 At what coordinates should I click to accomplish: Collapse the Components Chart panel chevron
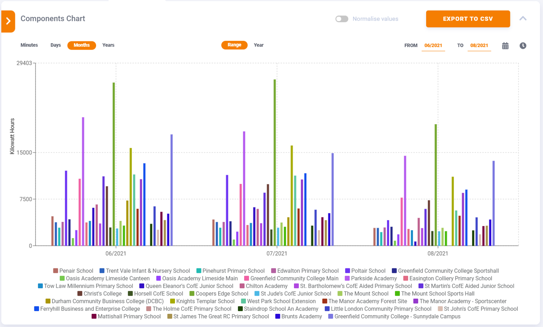click(523, 18)
